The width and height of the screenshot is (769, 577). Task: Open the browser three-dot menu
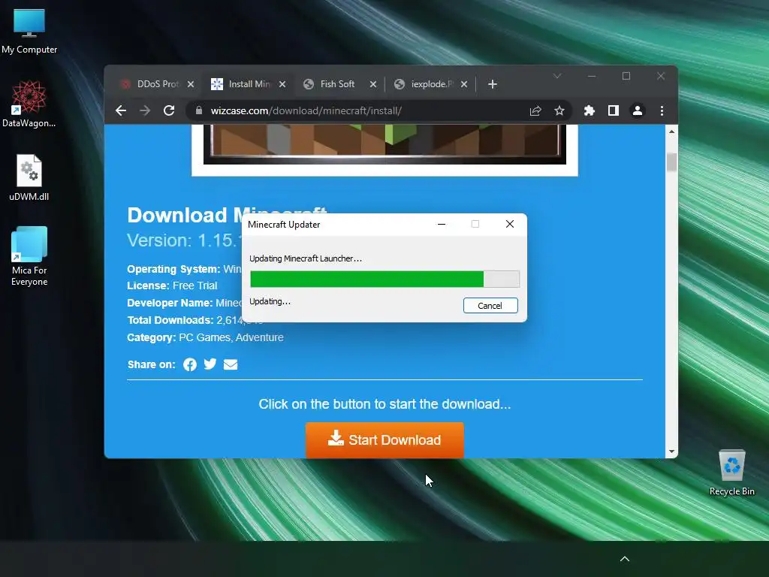pyautogui.click(x=662, y=111)
